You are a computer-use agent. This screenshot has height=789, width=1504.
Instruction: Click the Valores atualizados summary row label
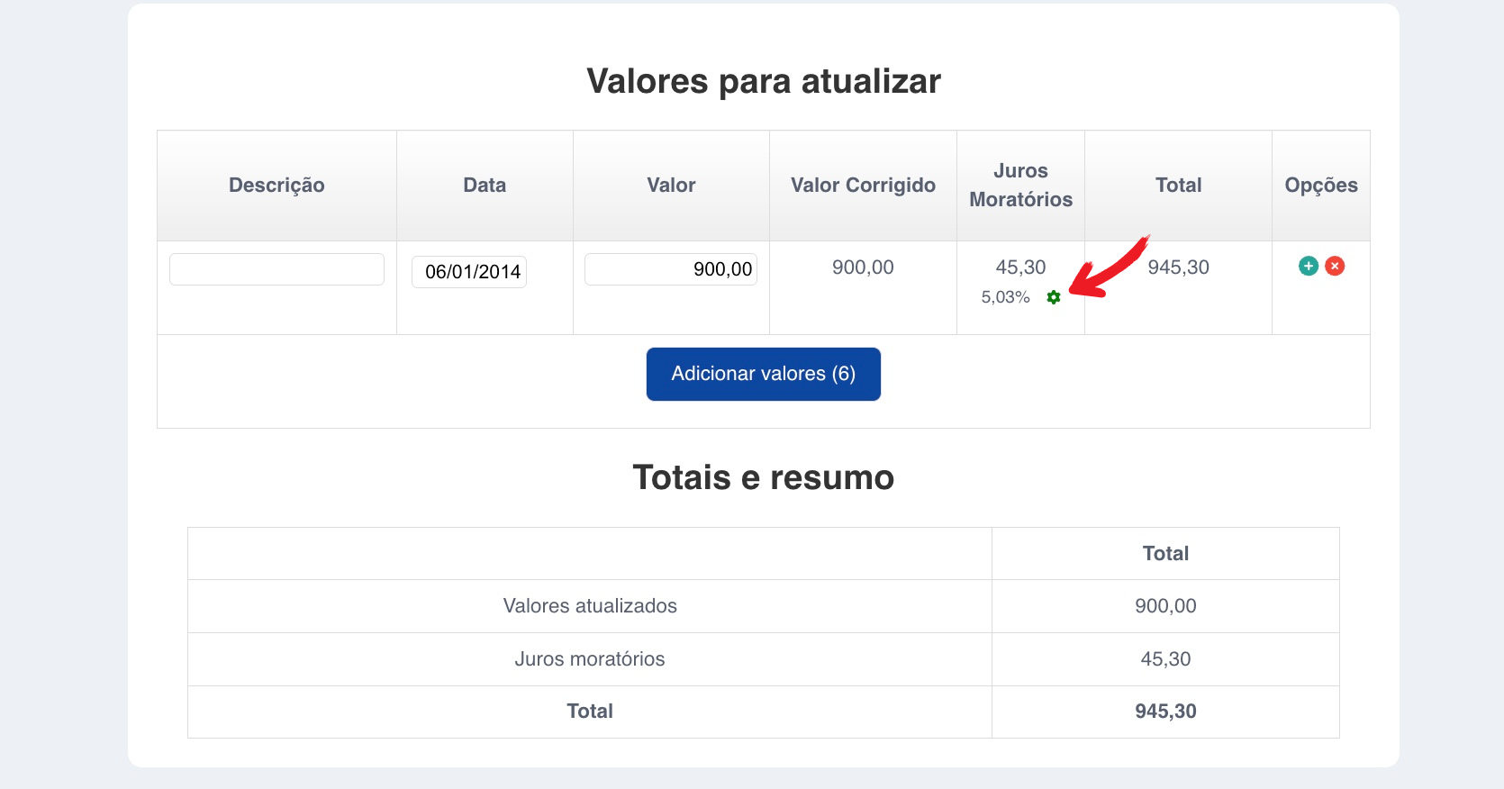pos(590,606)
